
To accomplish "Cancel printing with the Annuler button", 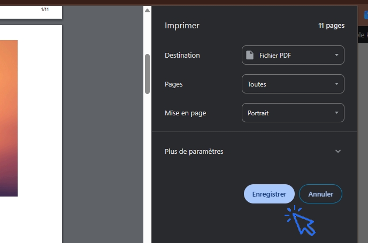I will pos(320,194).
